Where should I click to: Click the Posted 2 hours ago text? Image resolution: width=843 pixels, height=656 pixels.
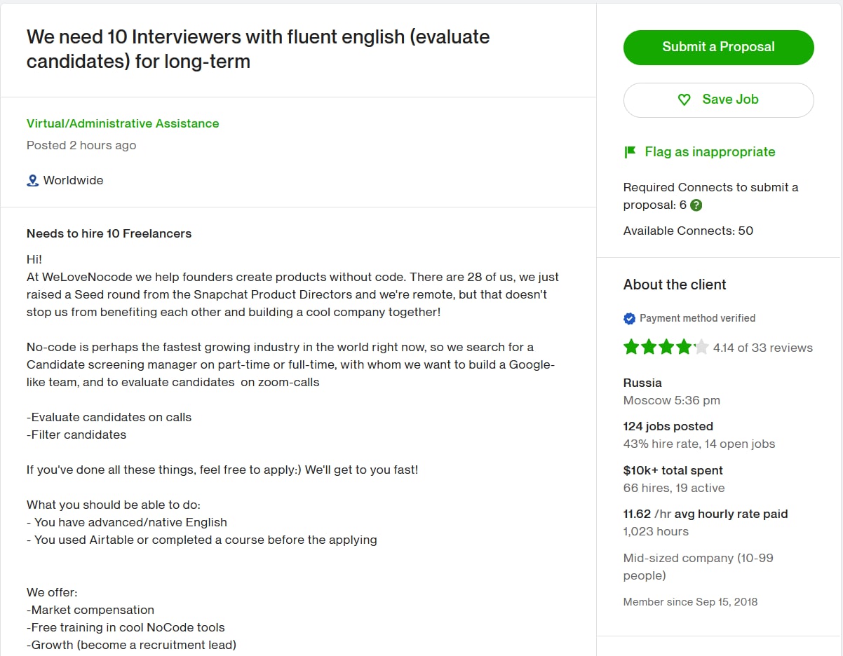coord(81,145)
